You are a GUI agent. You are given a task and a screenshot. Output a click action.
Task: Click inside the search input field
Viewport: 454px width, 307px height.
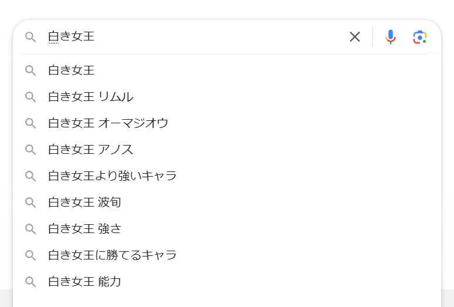[194, 37]
